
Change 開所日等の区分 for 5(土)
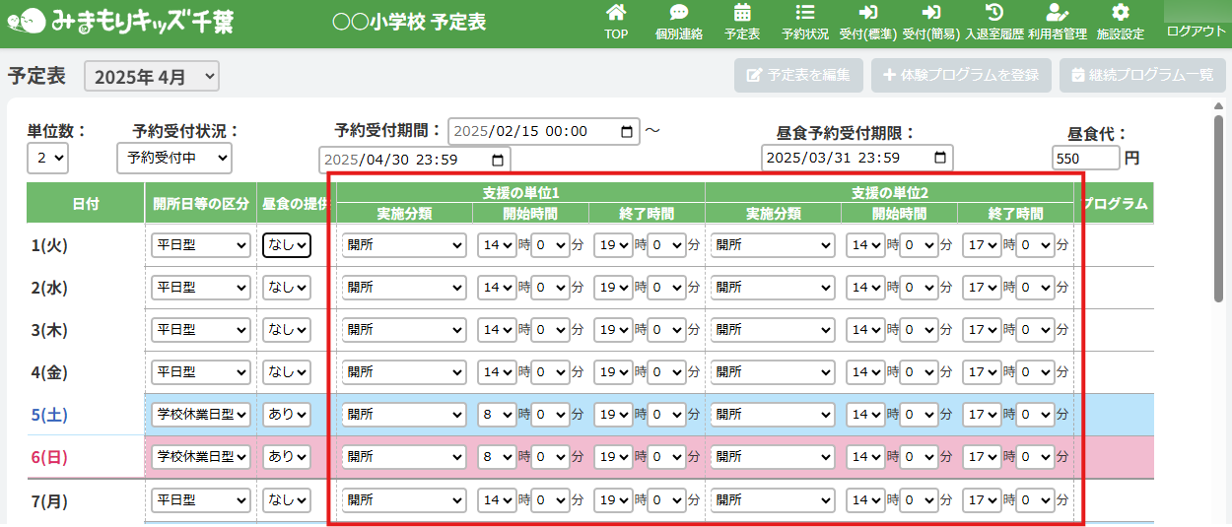(200, 415)
